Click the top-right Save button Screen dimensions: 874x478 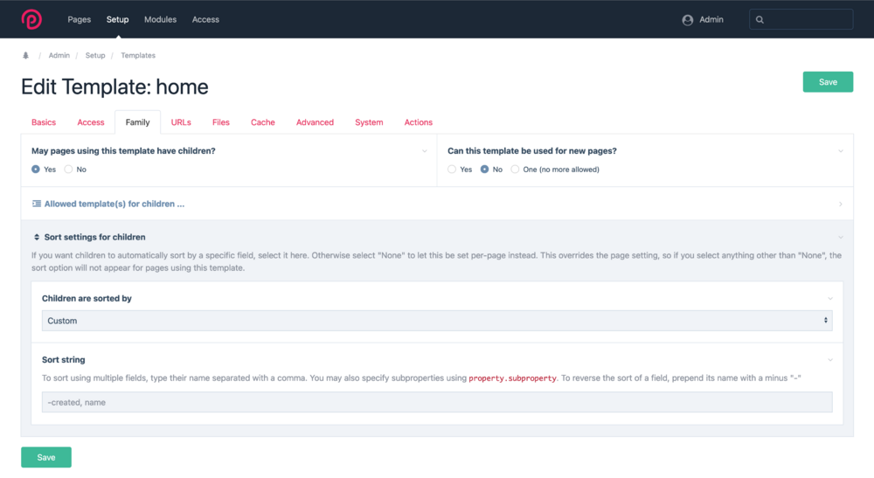coord(828,82)
